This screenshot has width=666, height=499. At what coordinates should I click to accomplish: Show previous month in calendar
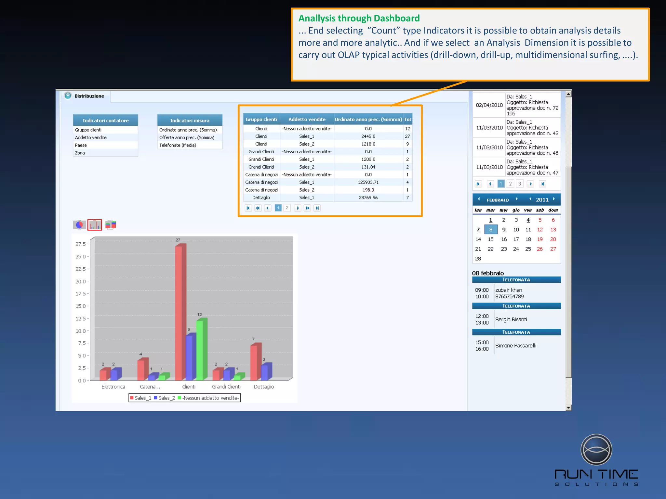click(x=479, y=199)
